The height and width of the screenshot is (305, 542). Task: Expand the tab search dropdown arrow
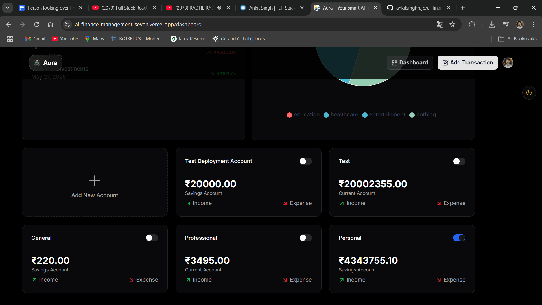pos(8,8)
